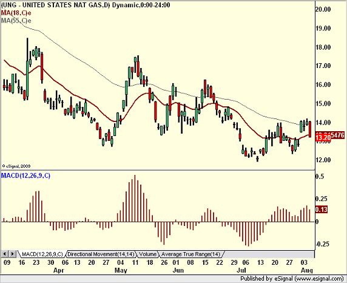
Task: Click the 12.00 price axis label
Action: [323, 160]
